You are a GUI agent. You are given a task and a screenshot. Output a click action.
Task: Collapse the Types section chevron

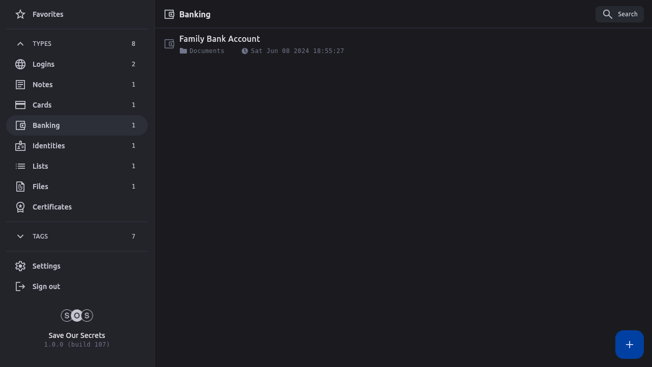coord(20,44)
